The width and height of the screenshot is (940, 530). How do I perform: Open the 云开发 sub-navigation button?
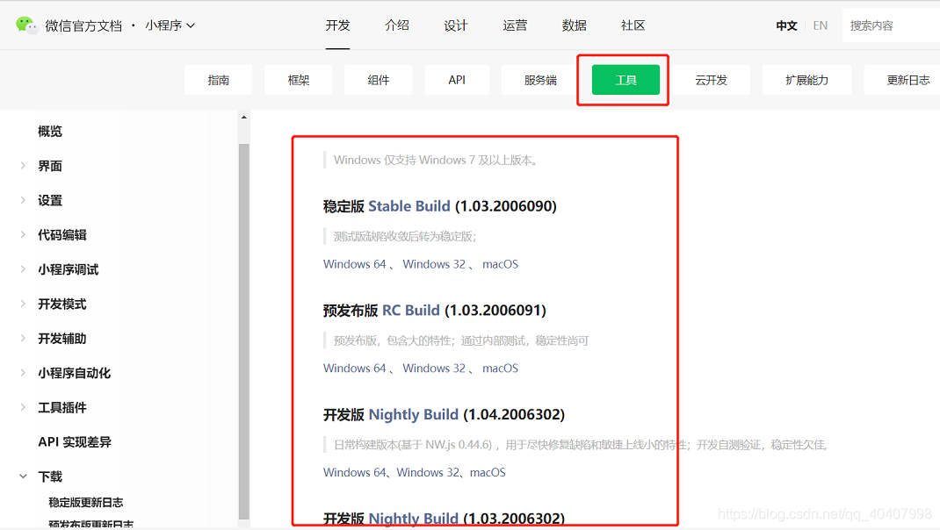click(711, 80)
